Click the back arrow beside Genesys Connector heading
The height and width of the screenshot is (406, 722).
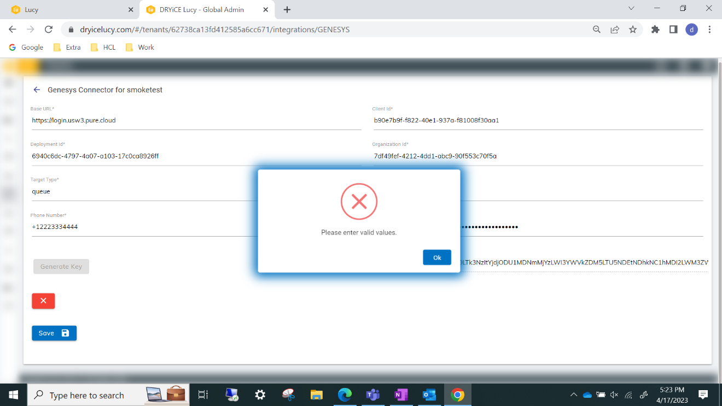(37, 90)
